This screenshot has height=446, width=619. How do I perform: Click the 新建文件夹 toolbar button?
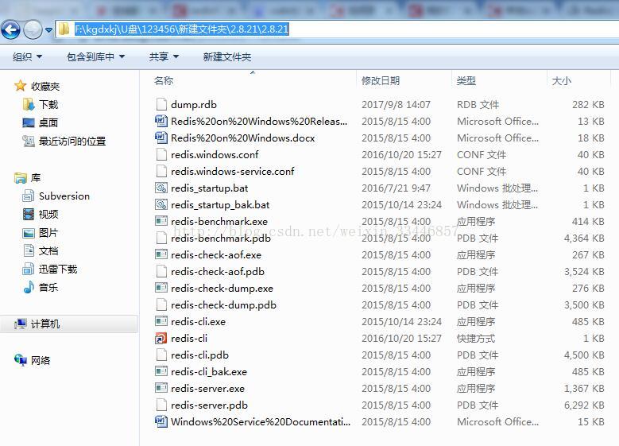[226, 57]
